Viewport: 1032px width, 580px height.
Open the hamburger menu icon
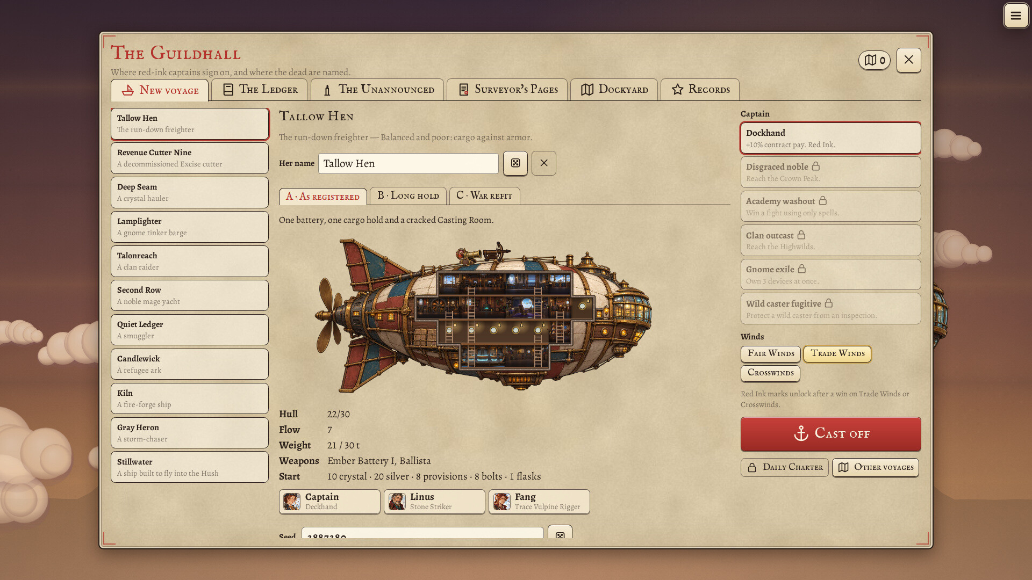[1015, 16]
